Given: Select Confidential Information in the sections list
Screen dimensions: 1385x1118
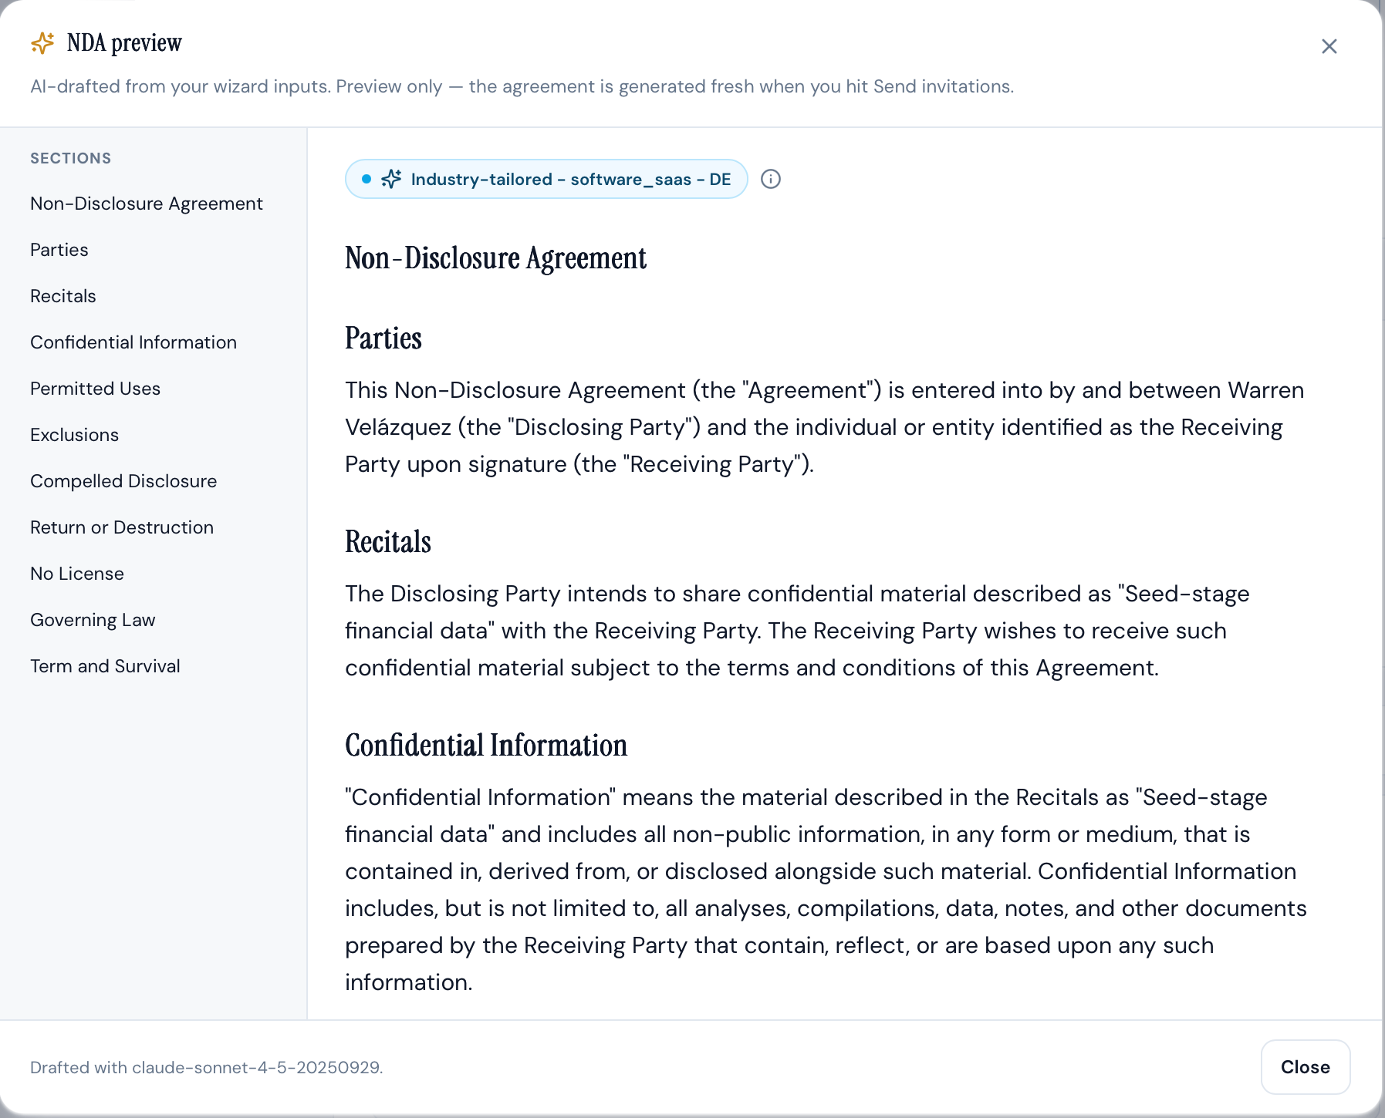Looking at the screenshot, I should point(133,342).
